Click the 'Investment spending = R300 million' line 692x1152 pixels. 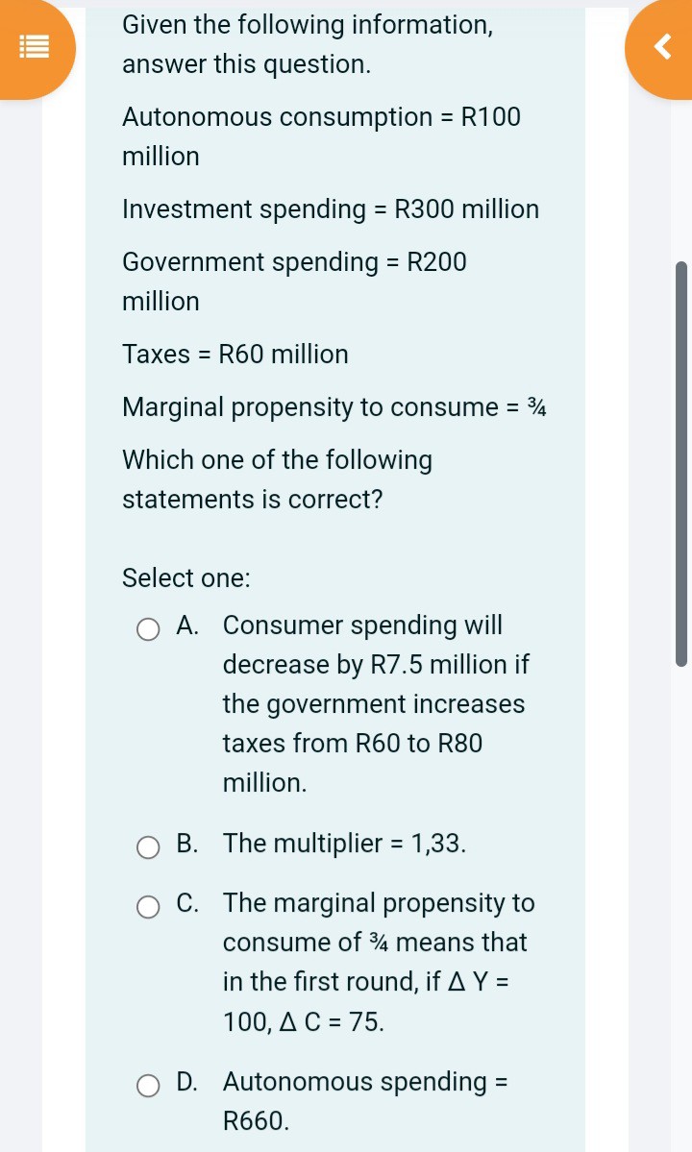[x=331, y=209]
